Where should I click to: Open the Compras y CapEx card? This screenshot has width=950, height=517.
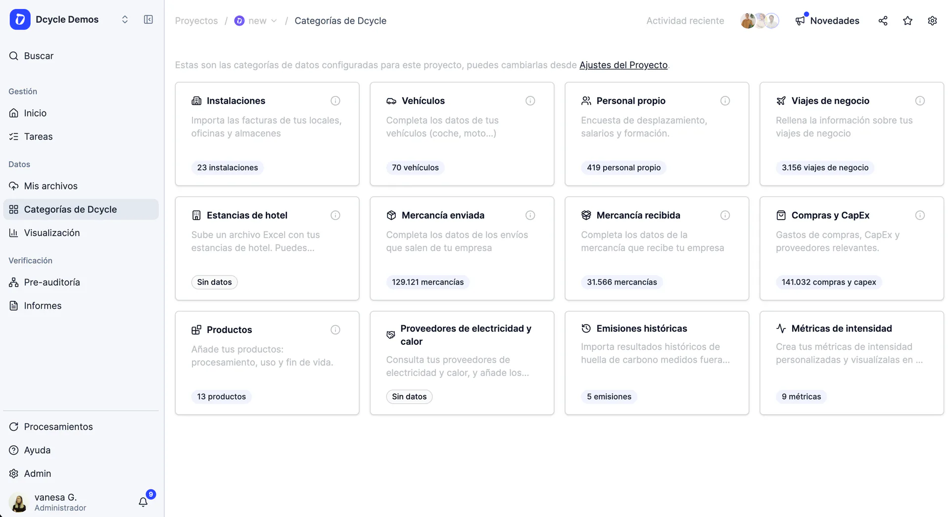852,248
